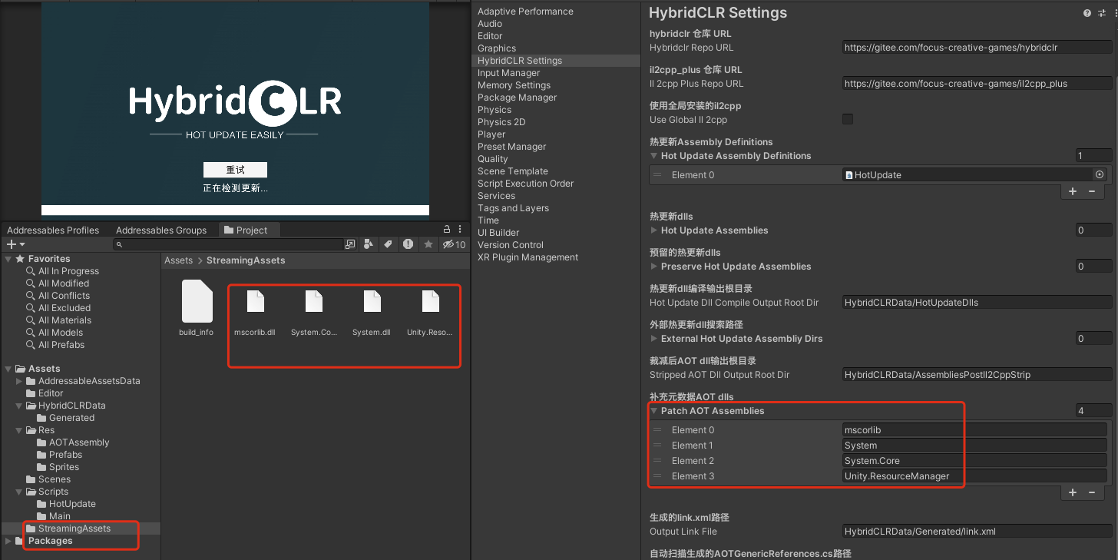The width and height of the screenshot is (1118, 560).
Task: Add an element to Hot Update Assembly Definitions
Action: coord(1073,191)
